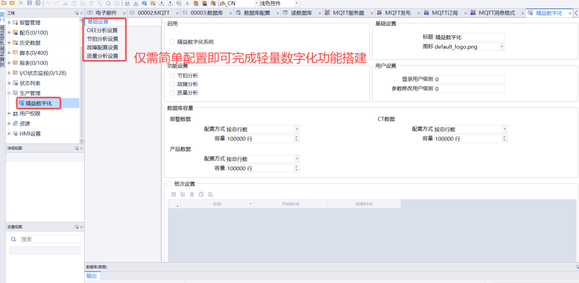
Task: Open CT数据 配置方式 dropdown
Action: pos(505,129)
